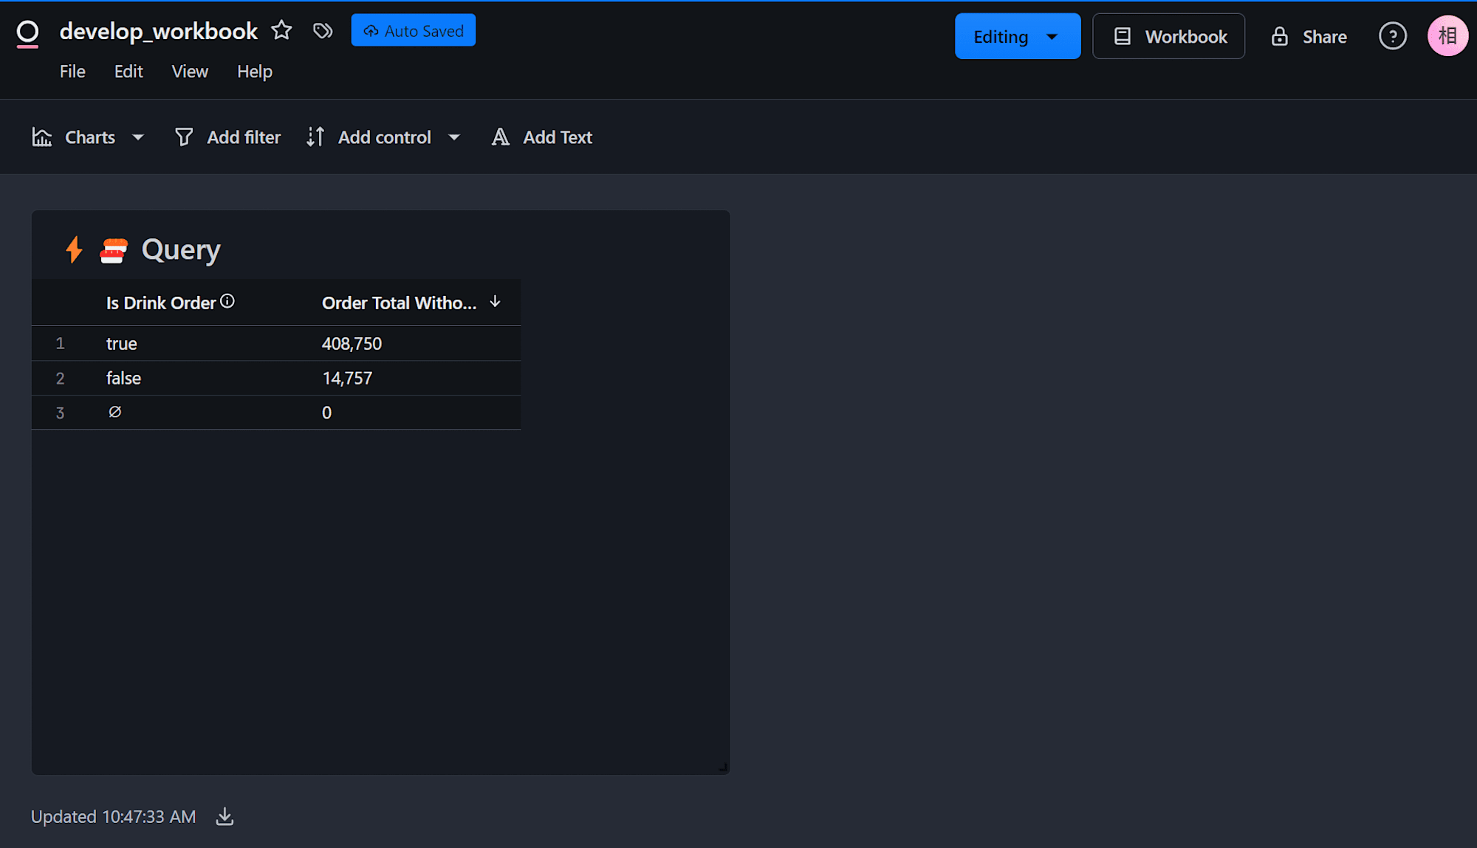Toggle the descending sort arrow on Order Total
The width and height of the screenshot is (1477, 848).
click(495, 302)
